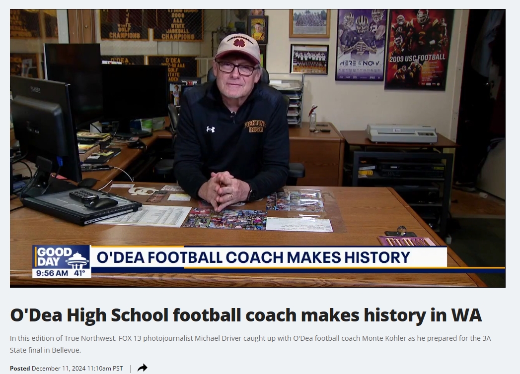Click the 9:56 AM 41° time display
This screenshot has height=374, width=520.
tap(62, 273)
